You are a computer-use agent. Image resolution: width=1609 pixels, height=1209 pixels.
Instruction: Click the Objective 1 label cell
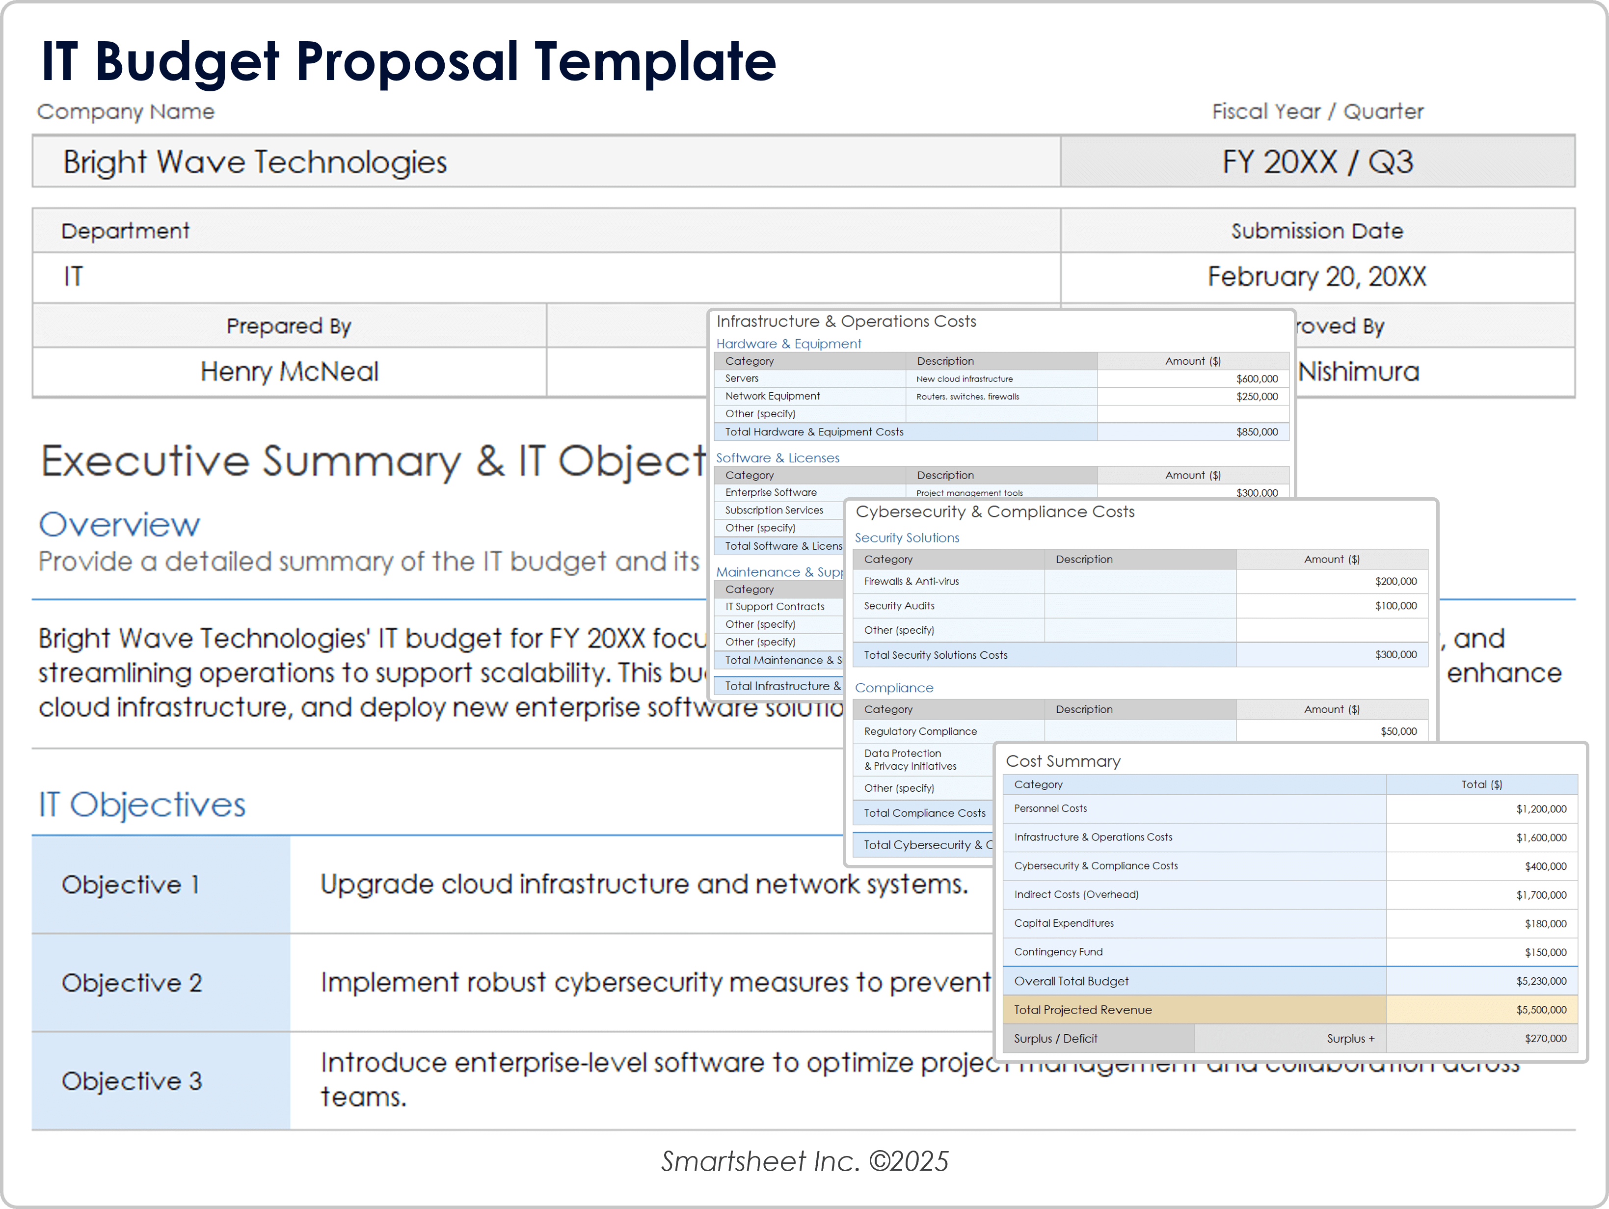tap(131, 885)
